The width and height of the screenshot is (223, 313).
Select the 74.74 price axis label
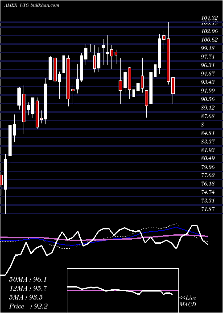click(209, 192)
